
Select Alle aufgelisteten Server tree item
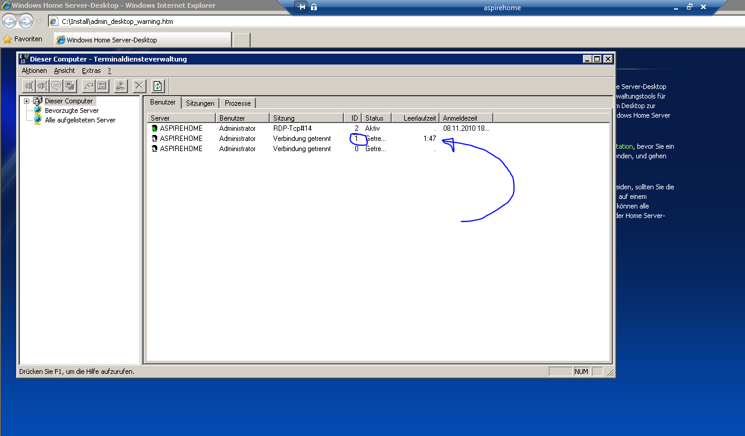pyautogui.click(x=80, y=120)
